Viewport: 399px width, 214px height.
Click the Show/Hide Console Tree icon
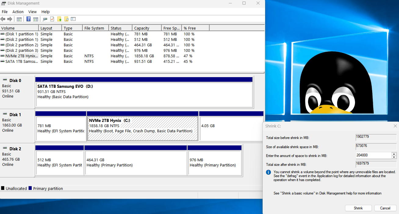[19, 19]
